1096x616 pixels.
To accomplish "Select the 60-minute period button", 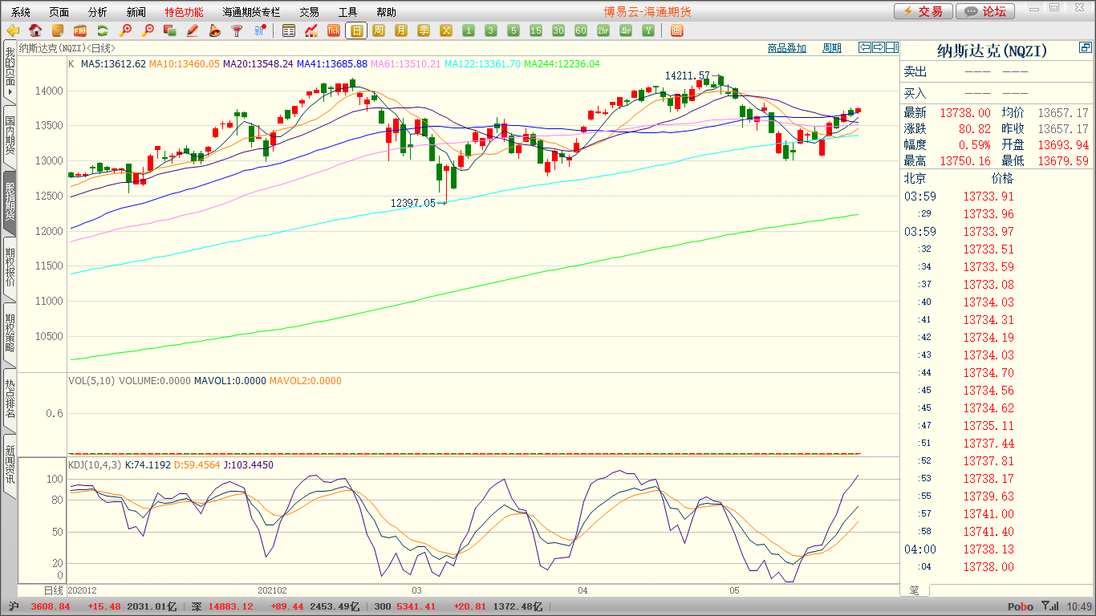I will (581, 30).
